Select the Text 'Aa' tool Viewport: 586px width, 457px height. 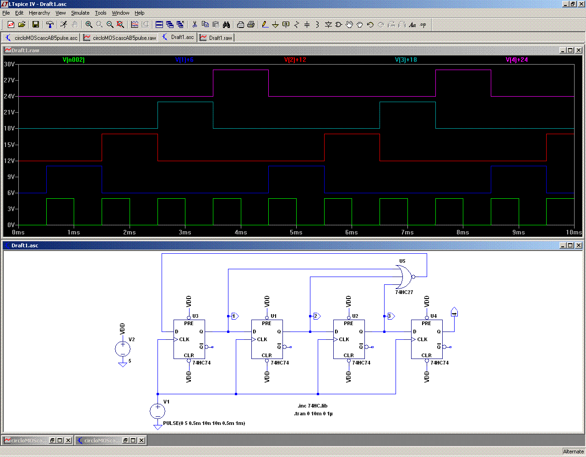[x=412, y=25]
